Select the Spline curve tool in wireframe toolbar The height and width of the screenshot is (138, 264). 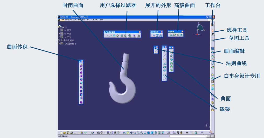(164, 79)
